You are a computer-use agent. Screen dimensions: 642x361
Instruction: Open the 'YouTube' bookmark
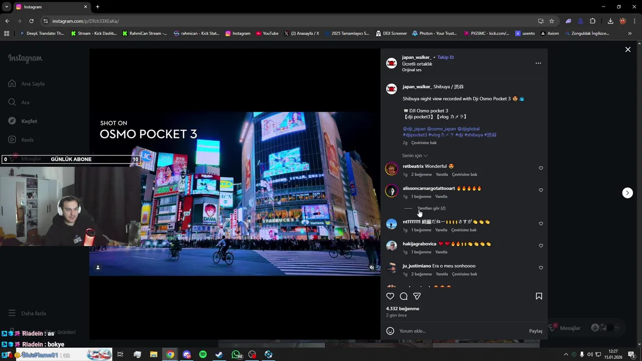coord(267,34)
